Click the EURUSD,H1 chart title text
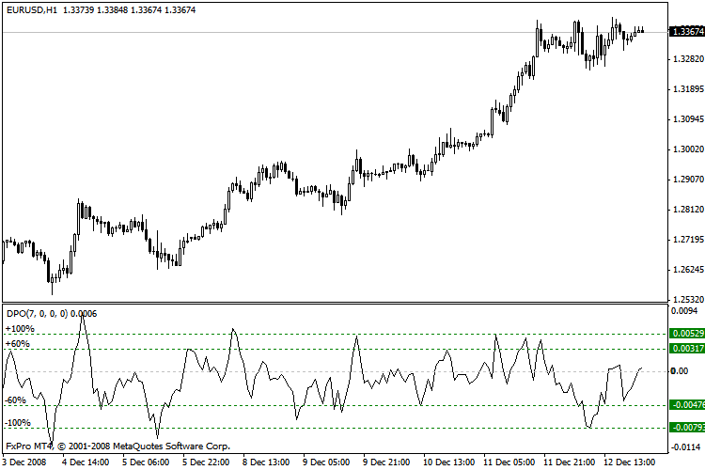 [32, 10]
